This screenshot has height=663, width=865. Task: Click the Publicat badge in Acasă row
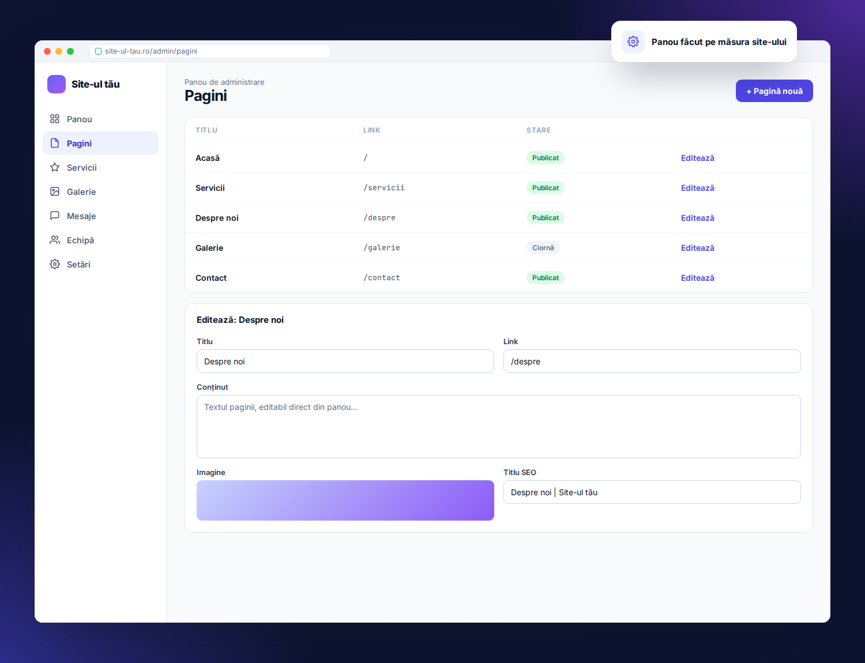click(545, 158)
